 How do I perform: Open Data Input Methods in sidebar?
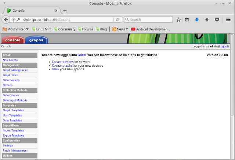[15, 100]
